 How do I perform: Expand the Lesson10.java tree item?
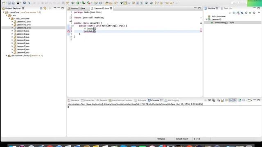pyautogui.click(x=12, y=22)
